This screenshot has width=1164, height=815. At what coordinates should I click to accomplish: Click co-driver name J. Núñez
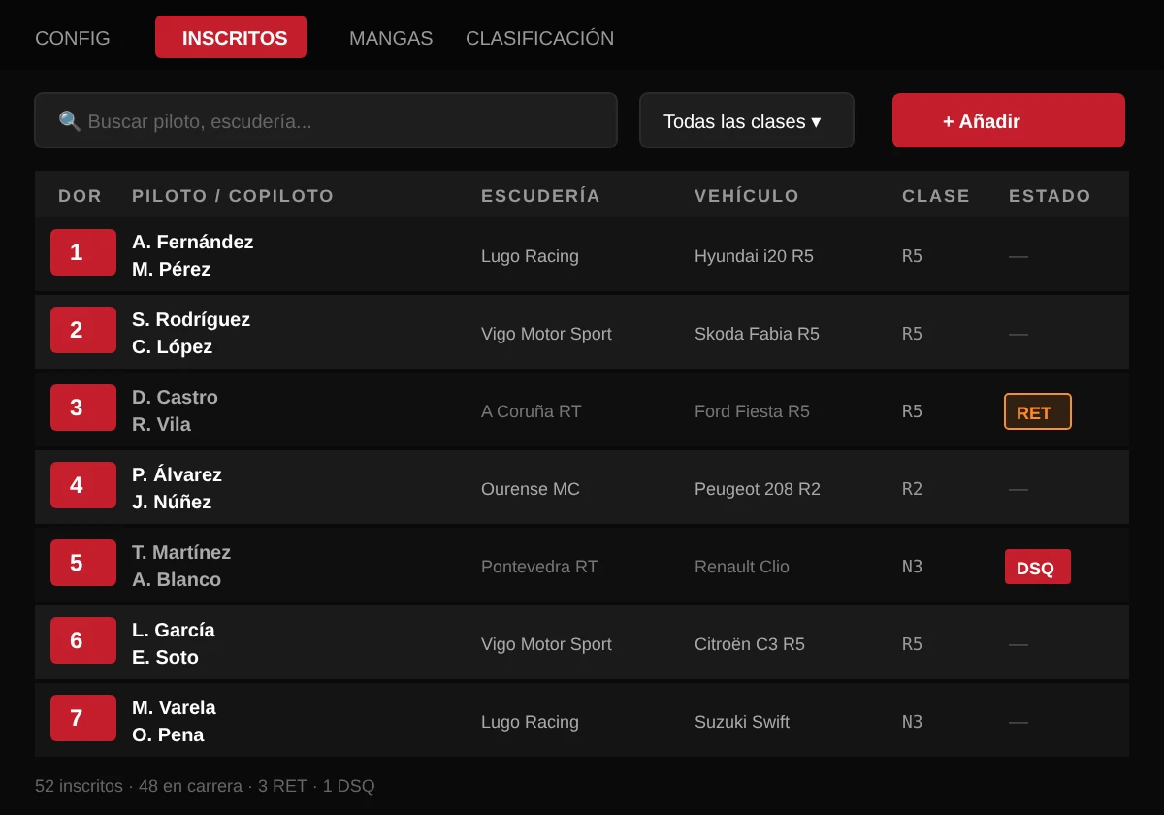pyautogui.click(x=172, y=503)
